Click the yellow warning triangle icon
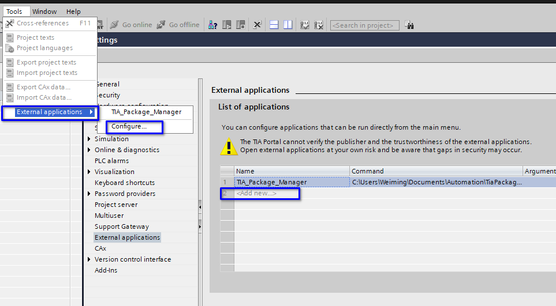 pyautogui.click(x=229, y=146)
